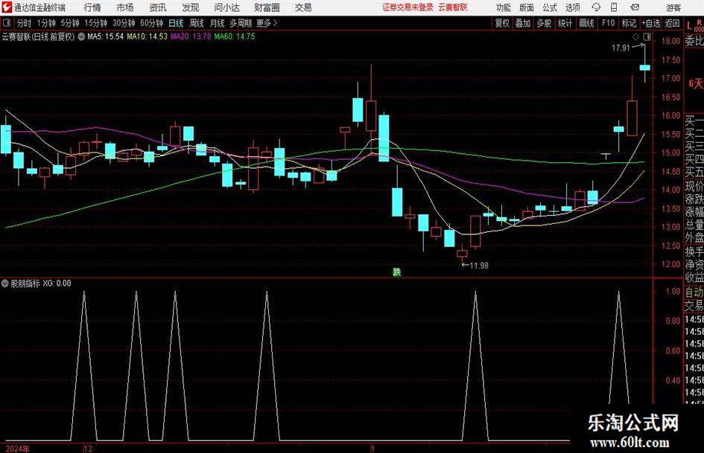Click the 18.00 price axis label
Image resolution: width=704 pixels, height=453 pixels.
click(670, 41)
